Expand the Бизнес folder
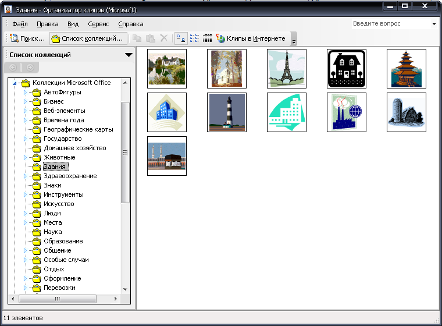The image size is (442, 326). click(x=25, y=102)
